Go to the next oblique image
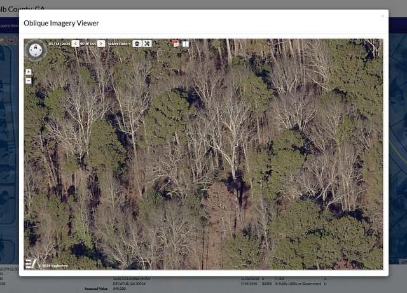Viewport: 407px width, 293px height. tap(101, 44)
